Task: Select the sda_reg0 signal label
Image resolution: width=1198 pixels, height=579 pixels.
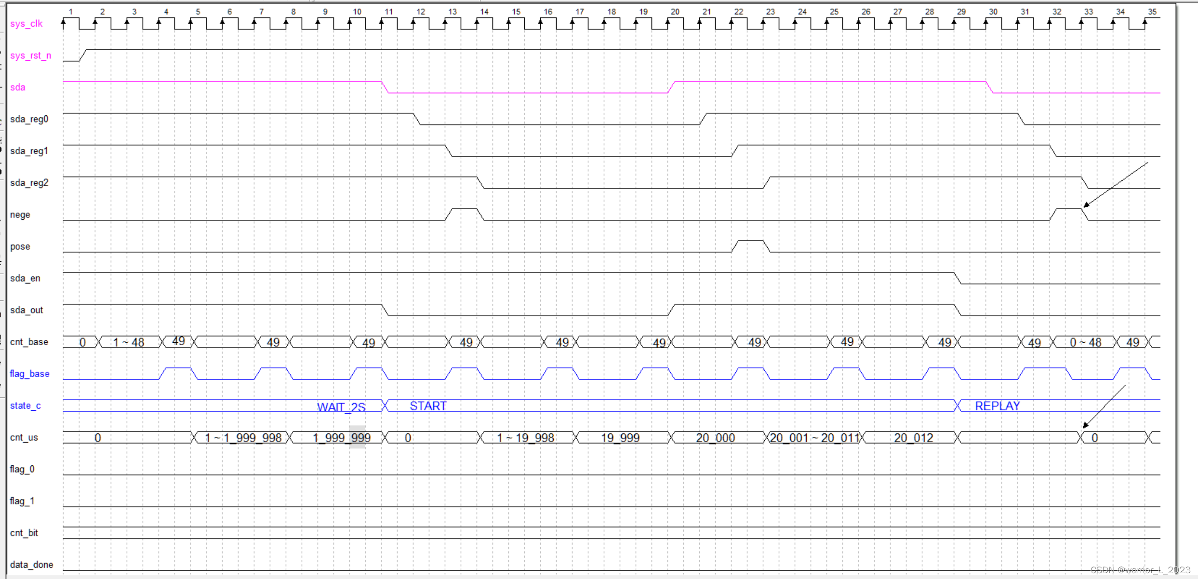Action: [x=29, y=119]
